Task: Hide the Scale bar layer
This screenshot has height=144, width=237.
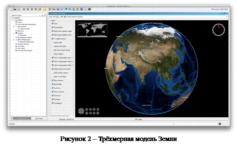Action: [53, 88]
